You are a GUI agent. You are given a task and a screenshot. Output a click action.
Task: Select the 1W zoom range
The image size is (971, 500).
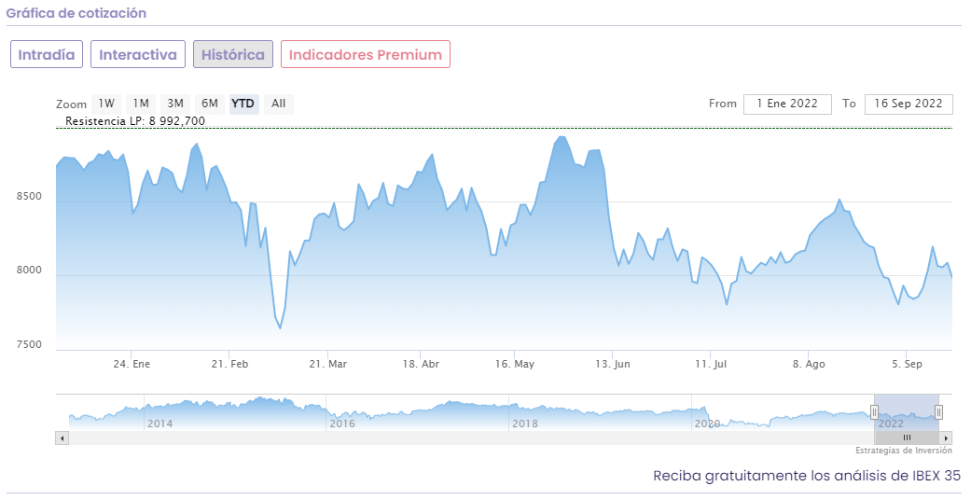tap(106, 104)
